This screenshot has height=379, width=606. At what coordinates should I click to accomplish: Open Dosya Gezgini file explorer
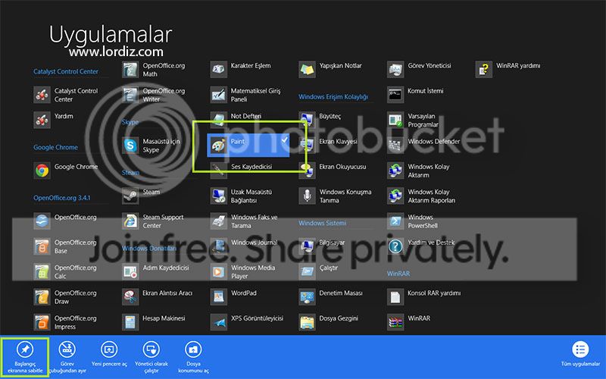(x=307, y=321)
